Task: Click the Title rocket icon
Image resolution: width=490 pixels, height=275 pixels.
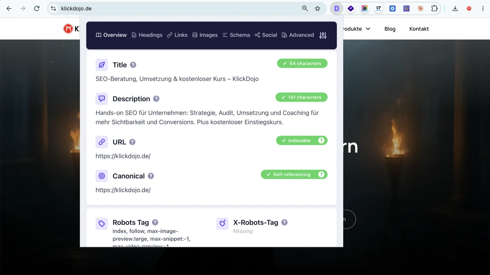Action: [102, 65]
